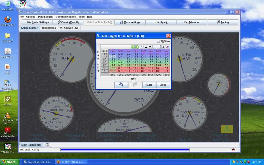Select the TunerStudio MS desktop shortcut
The image size is (264, 165).
(x=7, y=86)
